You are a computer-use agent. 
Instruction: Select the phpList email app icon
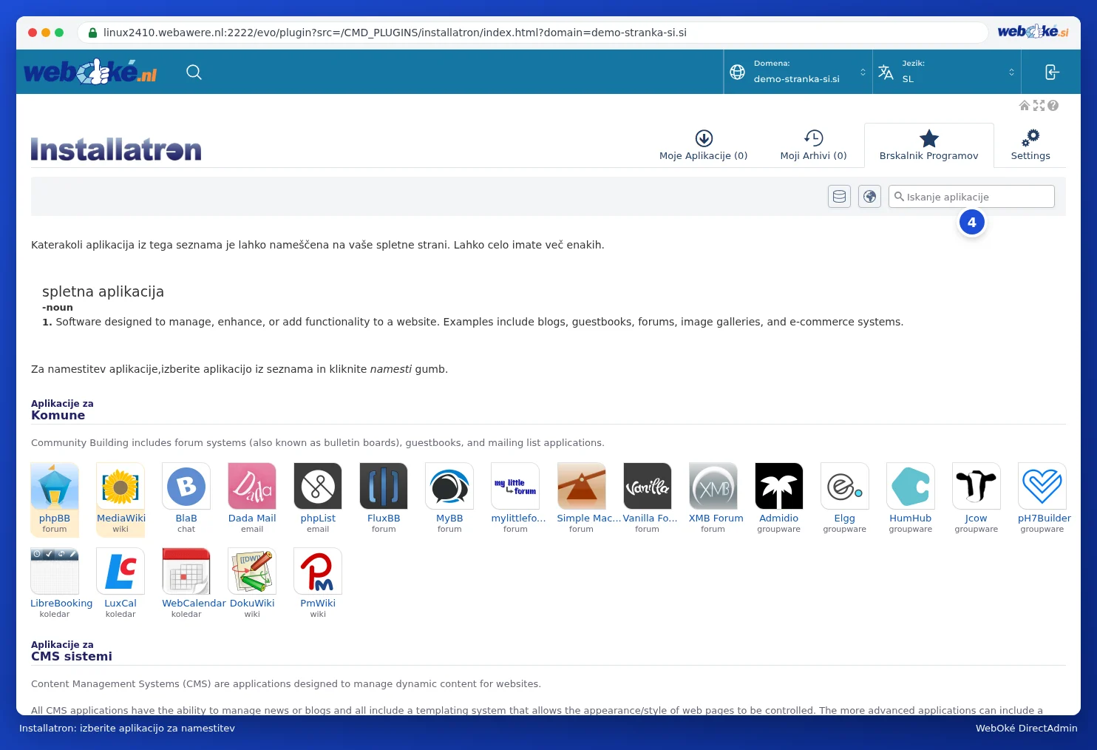[x=318, y=487]
